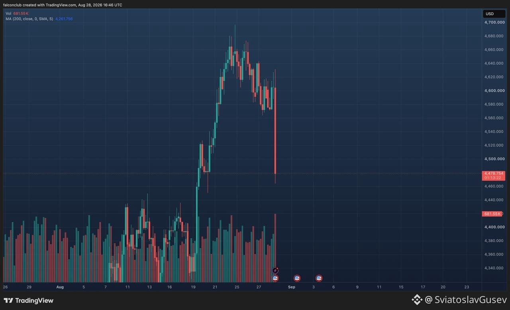Open the US flag event above August 28
Viewport: 510px width, 310px height.
coord(275,278)
